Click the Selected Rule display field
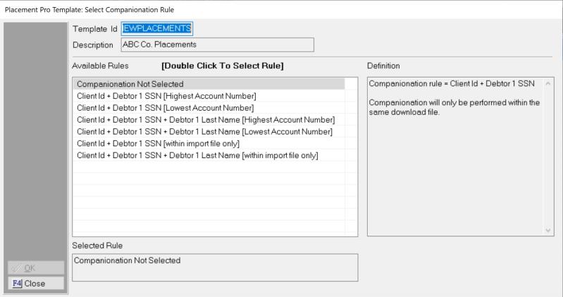The width and height of the screenshot is (563, 297). pos(214,267)
